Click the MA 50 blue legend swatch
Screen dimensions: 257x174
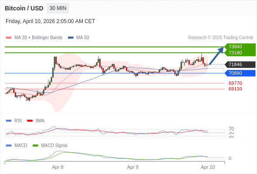[x=71, y=38]
